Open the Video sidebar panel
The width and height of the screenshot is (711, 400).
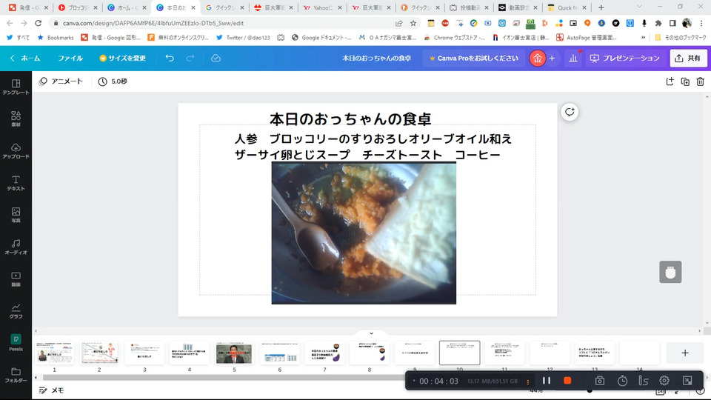16,279
